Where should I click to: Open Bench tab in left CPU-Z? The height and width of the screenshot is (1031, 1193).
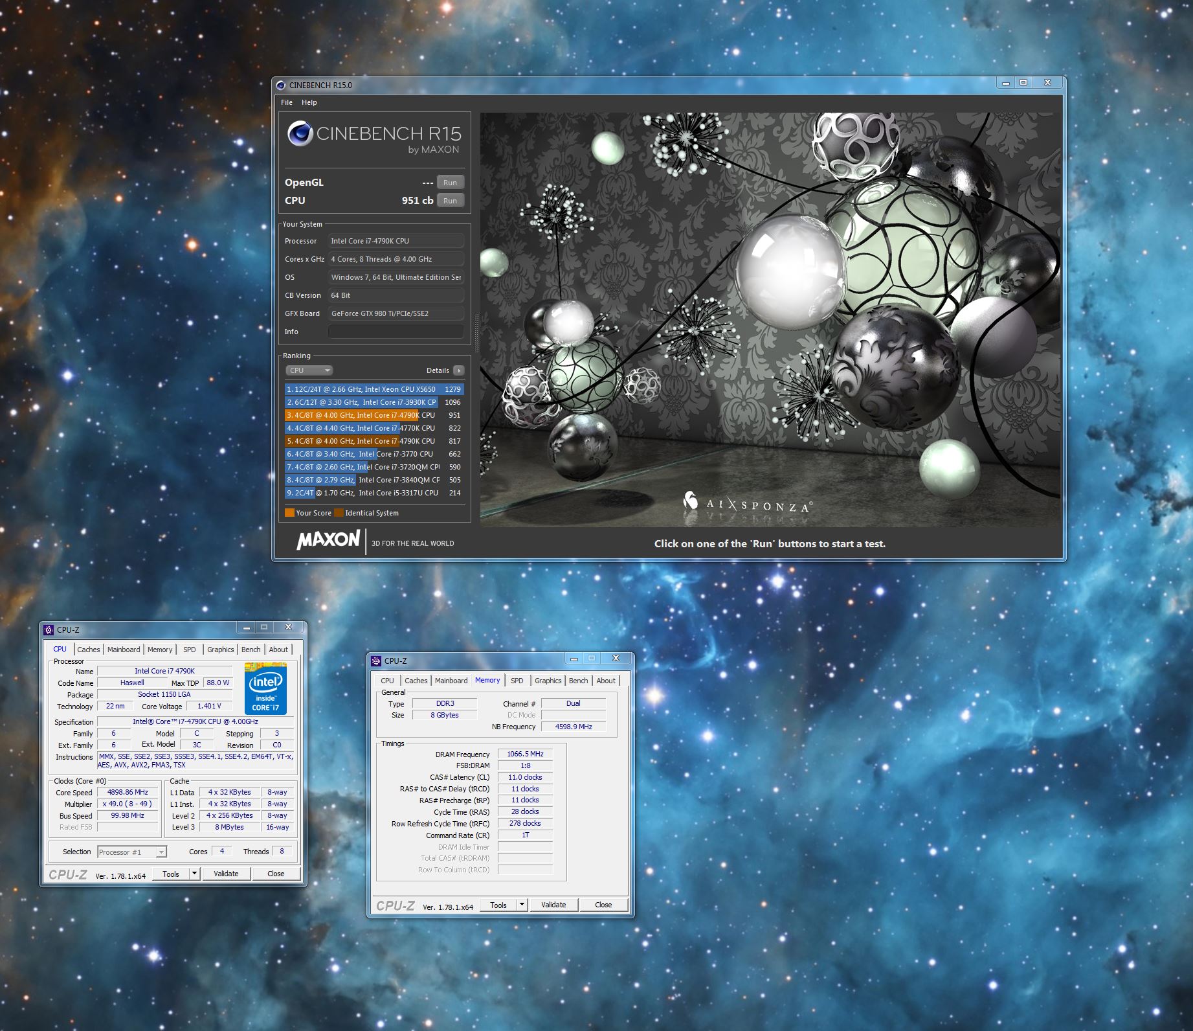pos(251,650)
